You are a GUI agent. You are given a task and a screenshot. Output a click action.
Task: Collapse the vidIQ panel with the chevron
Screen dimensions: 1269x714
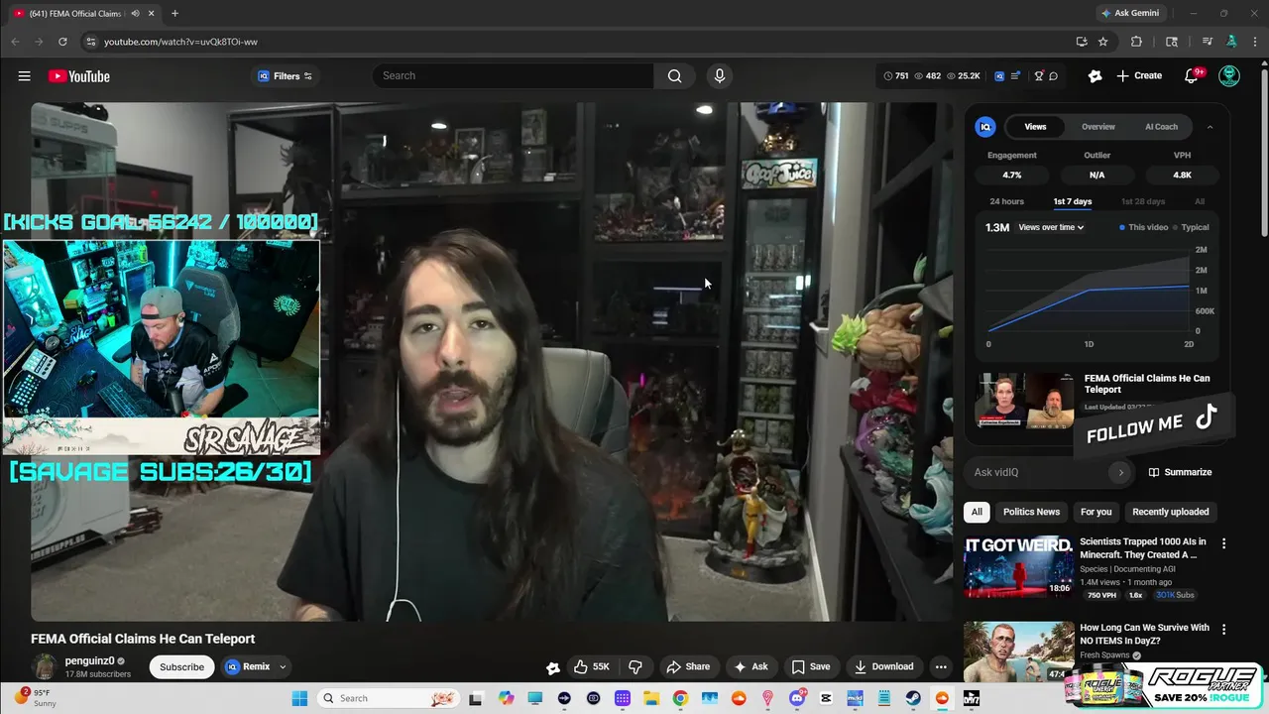click(x=1210, y=127)
